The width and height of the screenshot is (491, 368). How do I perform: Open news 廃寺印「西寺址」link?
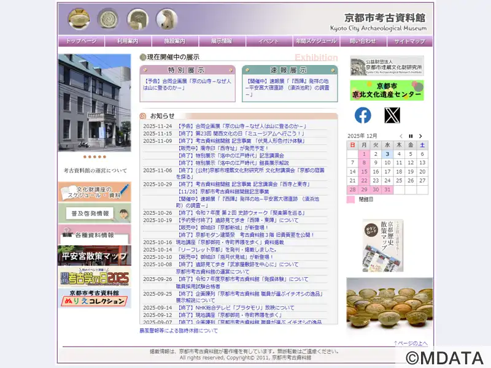(222, 148)
